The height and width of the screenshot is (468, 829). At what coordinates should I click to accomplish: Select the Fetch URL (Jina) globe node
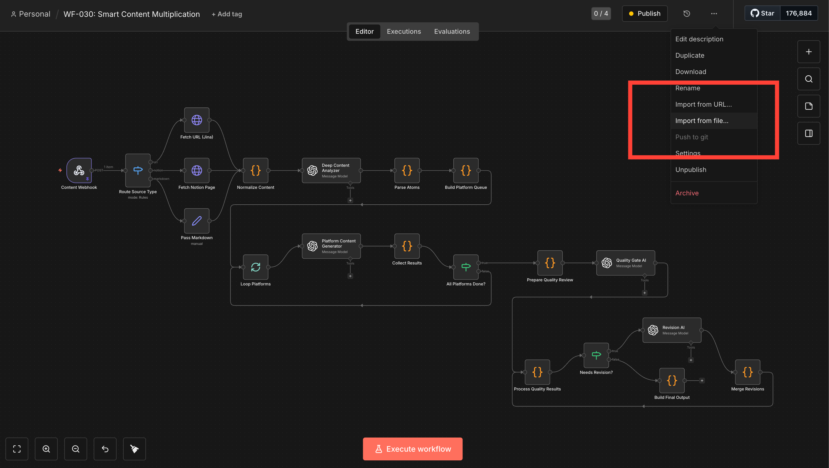pyautogui.click(x=197, y=120)
